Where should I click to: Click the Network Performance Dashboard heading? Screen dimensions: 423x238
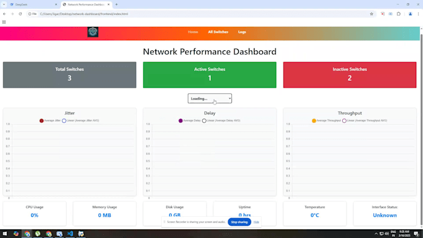click(210, 52)
